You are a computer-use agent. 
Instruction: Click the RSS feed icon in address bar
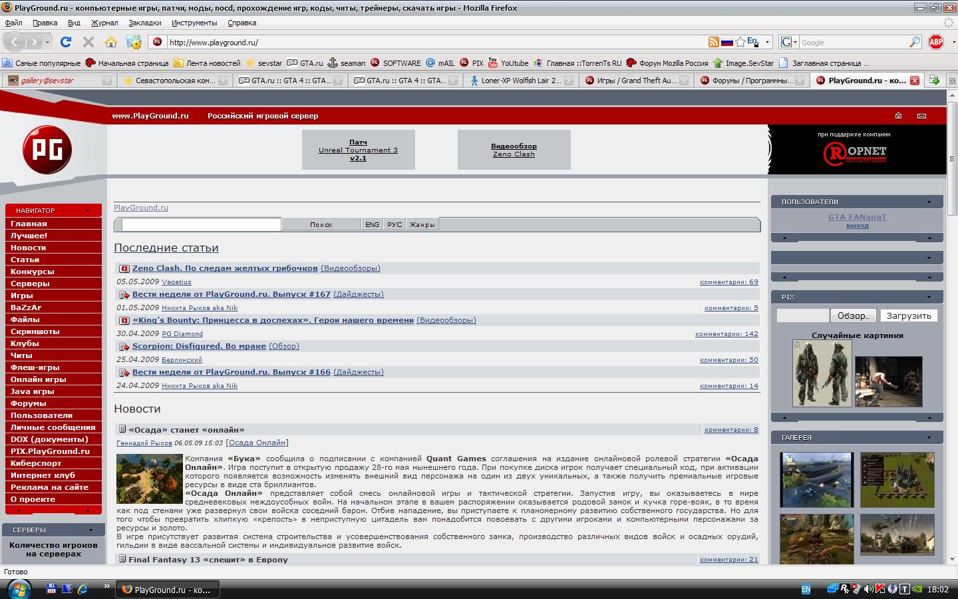tap(713, 42)
